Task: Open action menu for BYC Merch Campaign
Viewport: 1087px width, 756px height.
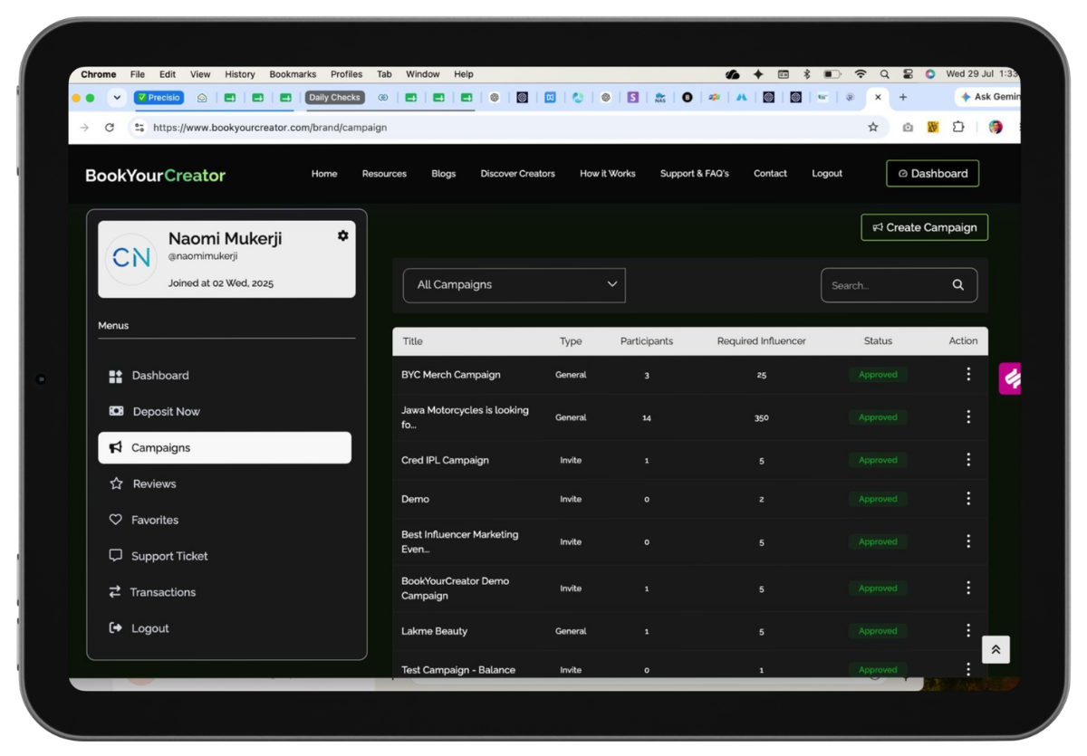Action: pyautogui.click(x=968, y=374)
